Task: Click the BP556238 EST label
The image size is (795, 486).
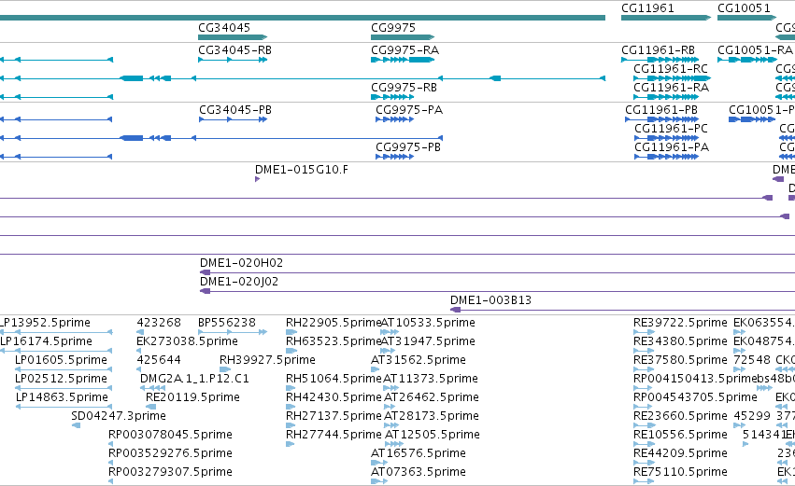Action: pyautogui.click(x=227, y=323)
